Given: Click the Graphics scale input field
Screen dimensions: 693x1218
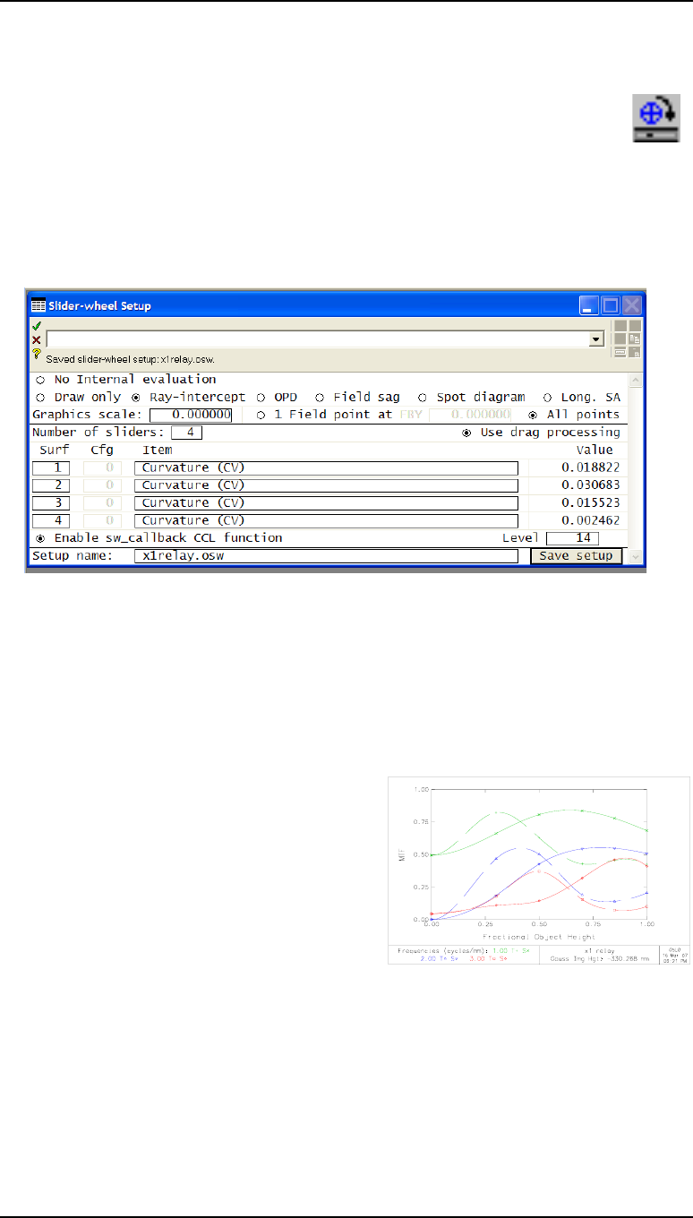Looking at the screenshot, I should (191, 415).
